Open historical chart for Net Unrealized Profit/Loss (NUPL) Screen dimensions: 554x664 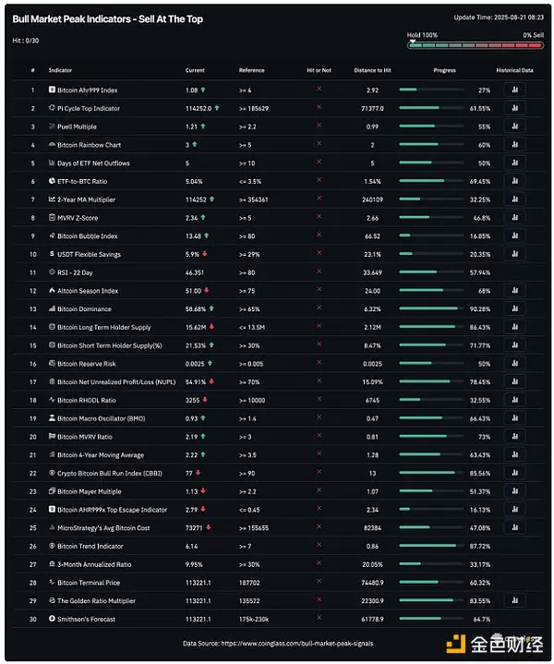[x=514, y=381]
